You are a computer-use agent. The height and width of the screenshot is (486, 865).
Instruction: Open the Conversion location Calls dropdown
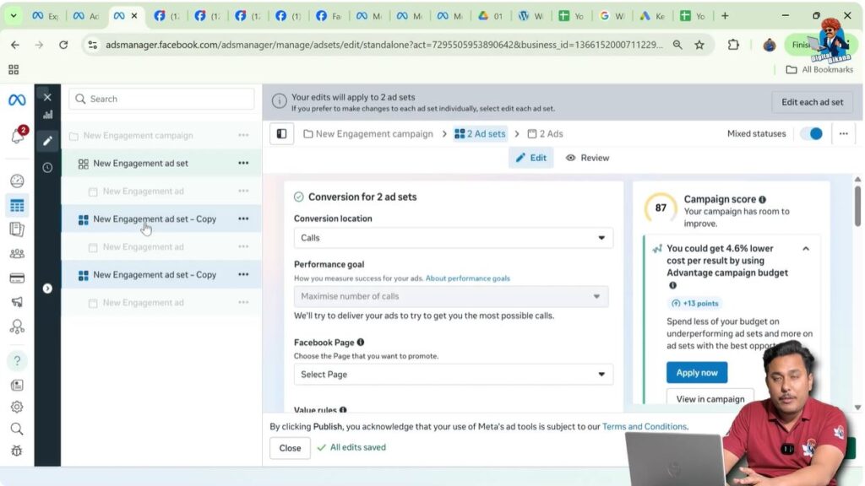(x=453, y=237)
